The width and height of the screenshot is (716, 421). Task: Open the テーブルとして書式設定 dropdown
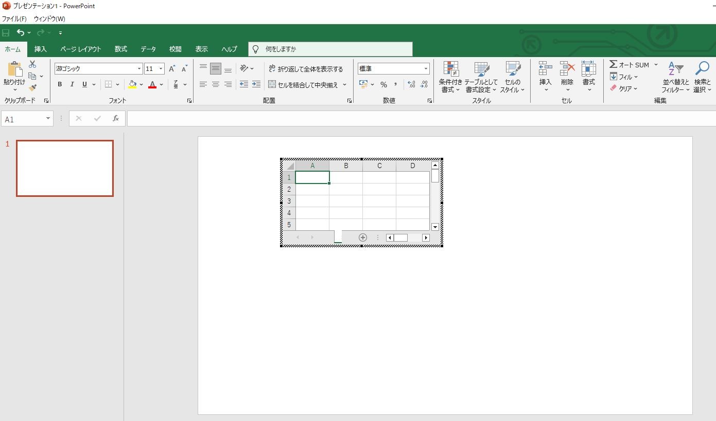pyautogui.click(x=481, y=77)
